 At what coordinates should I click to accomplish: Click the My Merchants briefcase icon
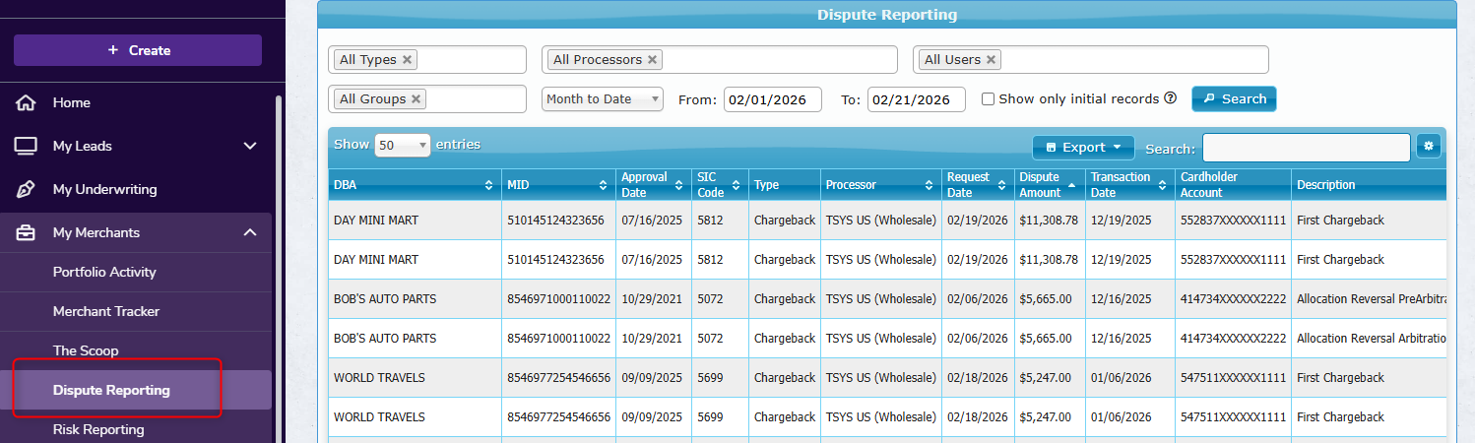(27, 232)
